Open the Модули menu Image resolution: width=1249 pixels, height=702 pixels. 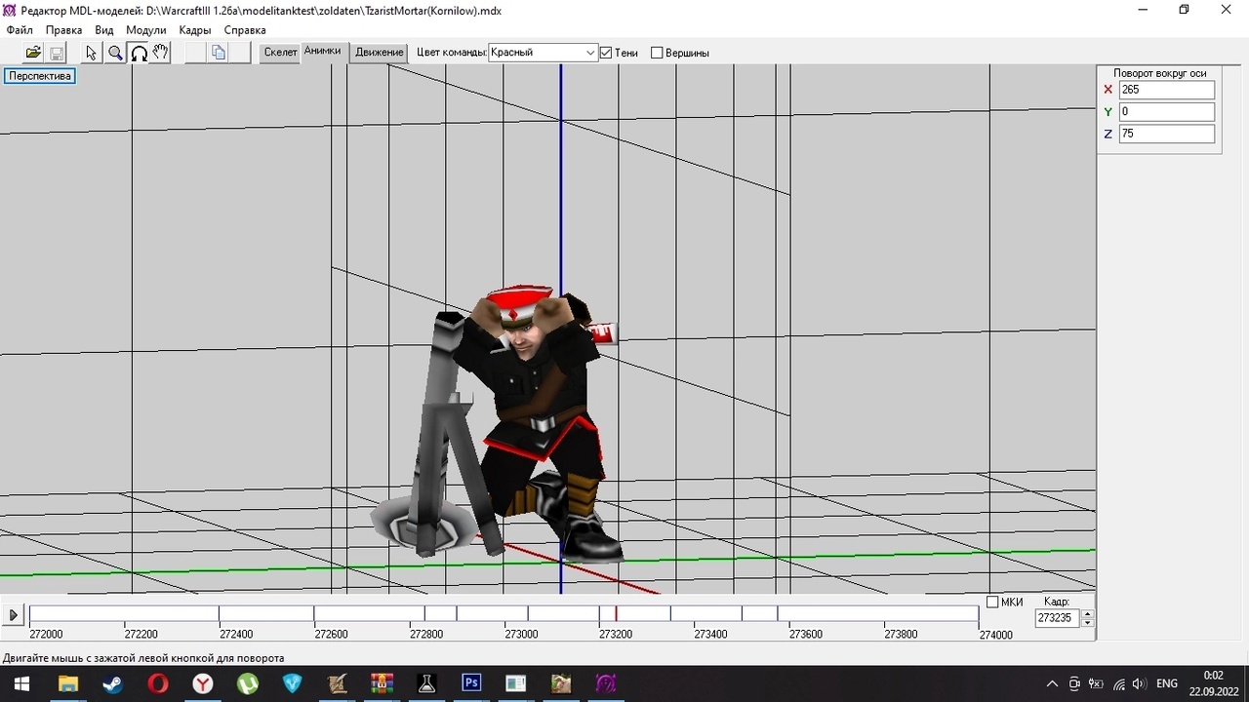click(x=146, y=30)
